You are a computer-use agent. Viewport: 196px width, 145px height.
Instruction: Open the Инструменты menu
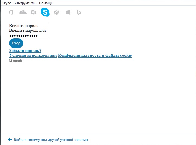click(25, 3)
